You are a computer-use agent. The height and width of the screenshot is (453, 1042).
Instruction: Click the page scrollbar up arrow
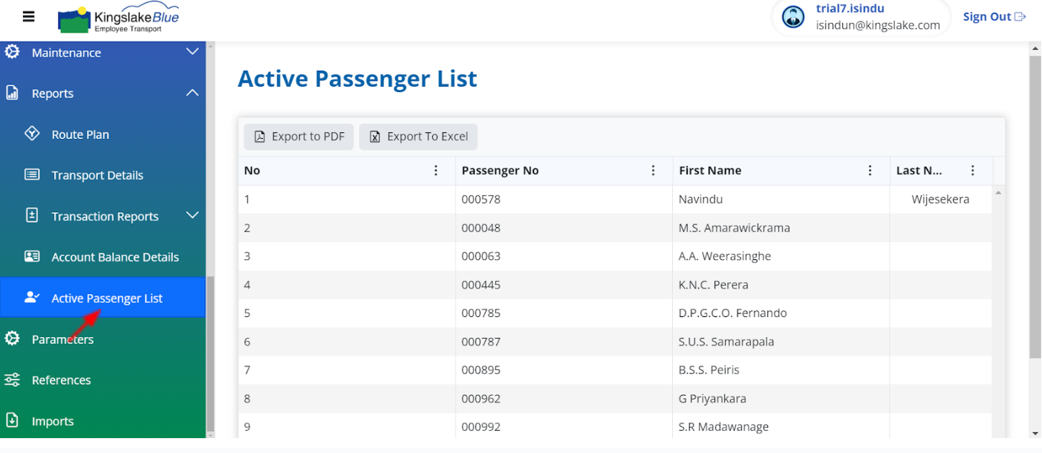pos(1035,48)
